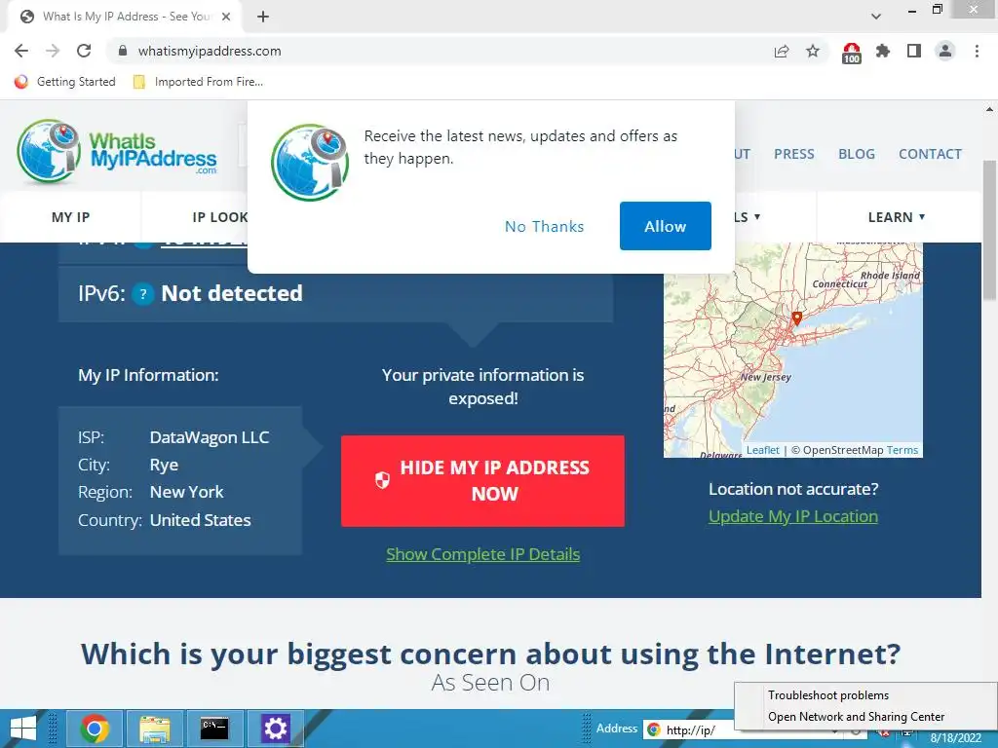Click Allow in the notification prompt
998x748 pixels.
coord(665,226)
